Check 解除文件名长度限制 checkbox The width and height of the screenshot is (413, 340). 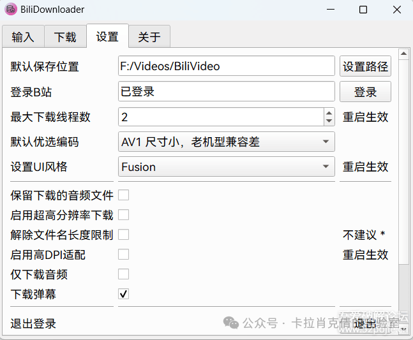pyautogui.click(x=124, y=235)
